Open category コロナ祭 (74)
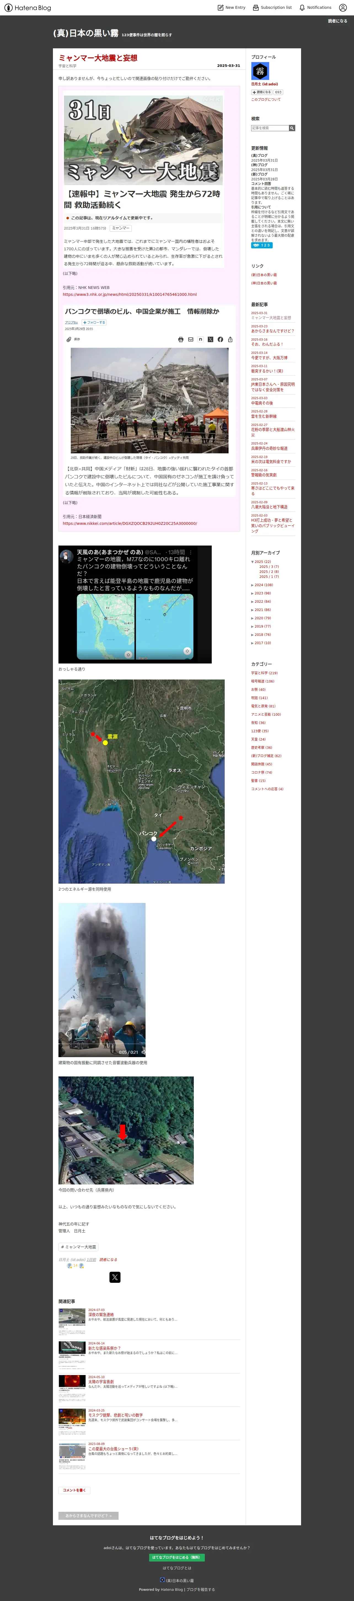Screen dimensions: 354x1601 (x=262, y=773)
